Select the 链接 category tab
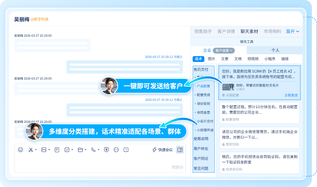This screenshot has height=187, width=317. click(285, 59)
